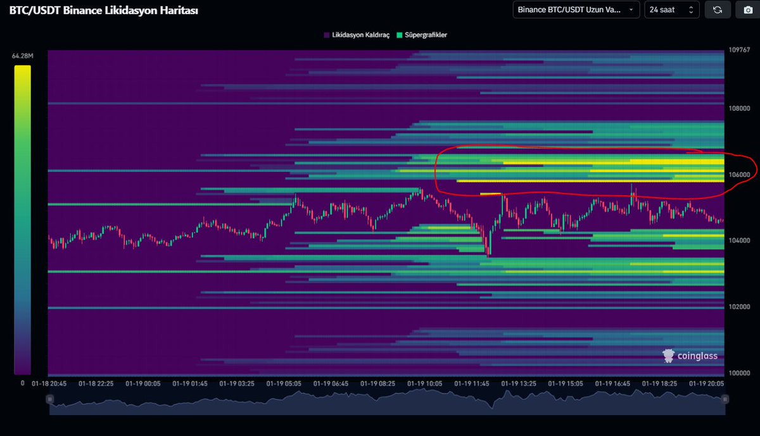Click the 104000 price axis label

pos(739,240)
